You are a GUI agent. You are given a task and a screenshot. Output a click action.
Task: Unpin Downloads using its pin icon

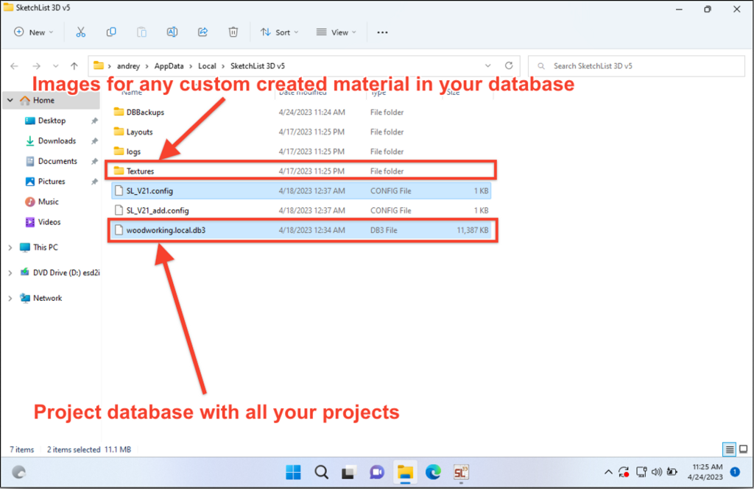pyautogui.click(x=95, y=140)
